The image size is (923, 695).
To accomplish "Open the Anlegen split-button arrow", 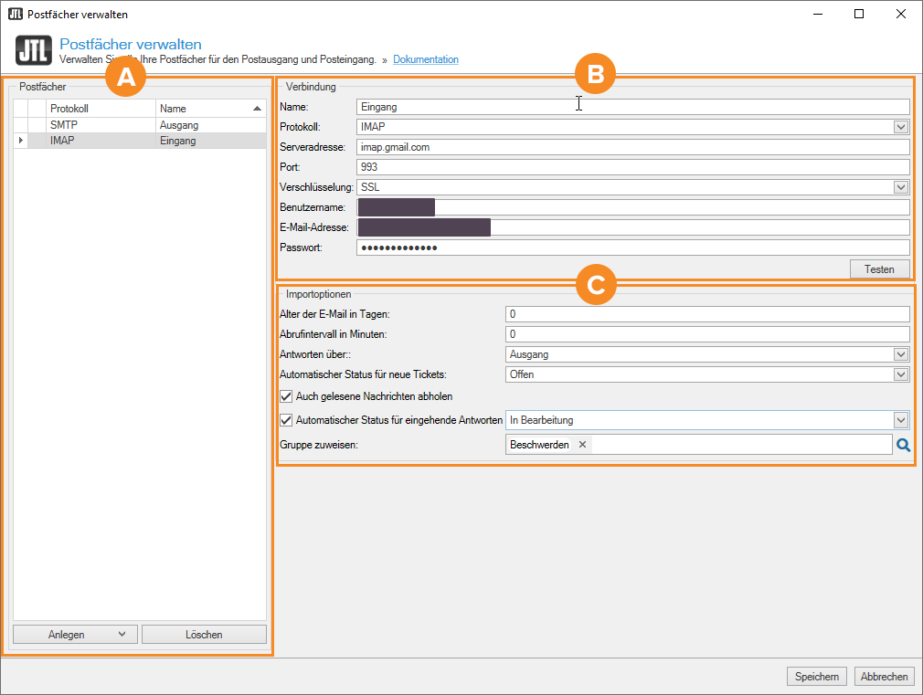I will [x=122, y=635].
